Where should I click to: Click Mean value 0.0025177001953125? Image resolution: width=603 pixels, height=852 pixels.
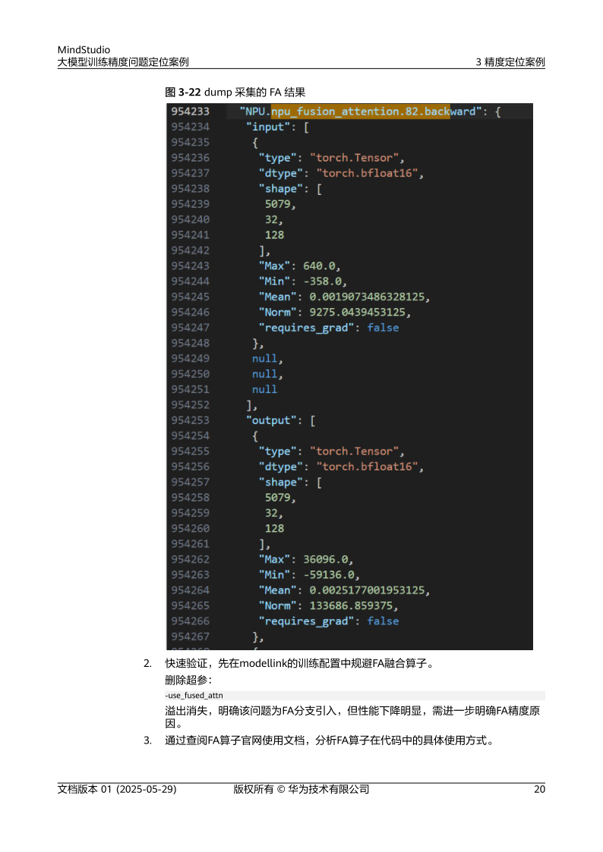pyautogui.click(x=369, y=591)
